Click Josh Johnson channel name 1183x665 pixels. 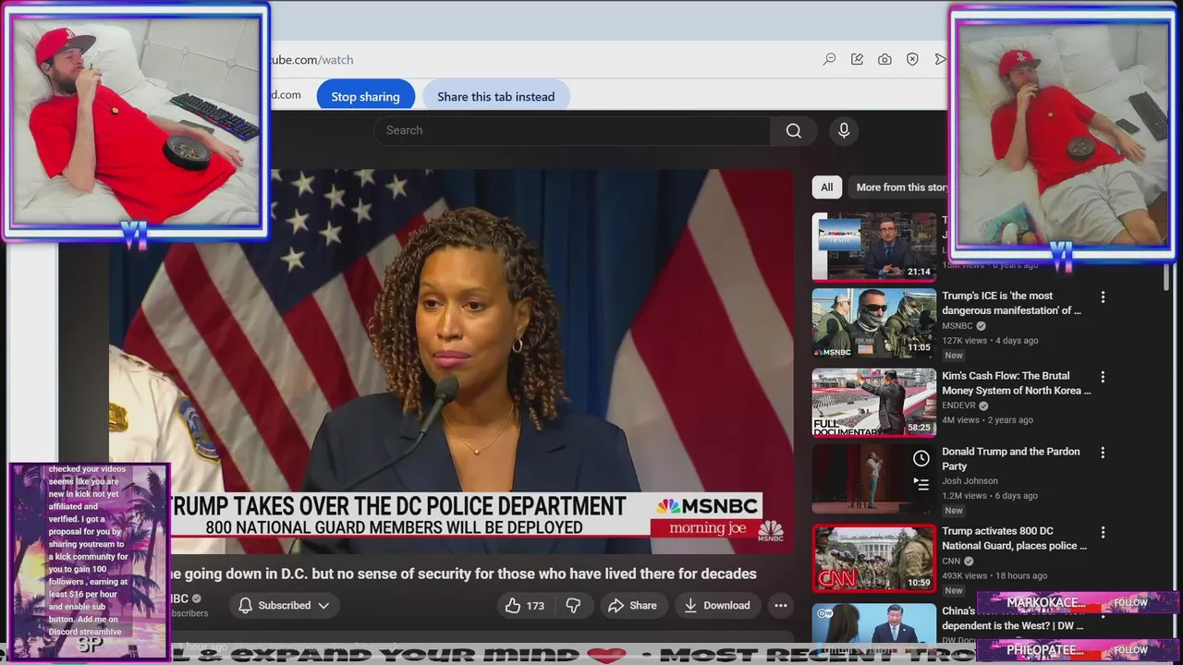[970, 481]
